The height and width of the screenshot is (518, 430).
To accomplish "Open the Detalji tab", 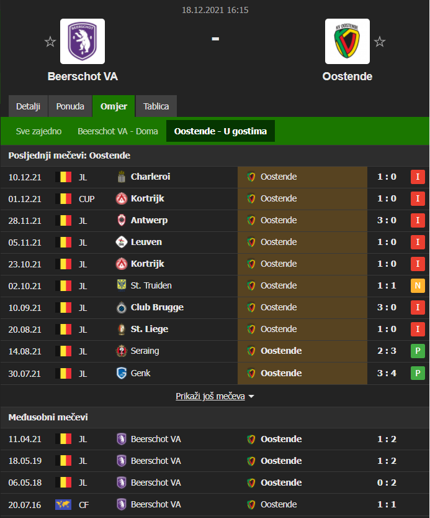I will [x=28, y=106].
